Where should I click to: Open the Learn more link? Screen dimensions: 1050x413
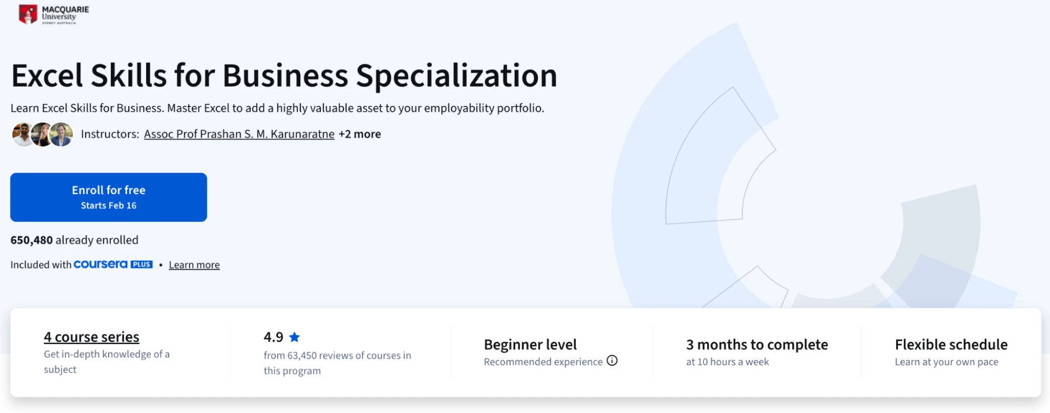(x=194, y=264)
